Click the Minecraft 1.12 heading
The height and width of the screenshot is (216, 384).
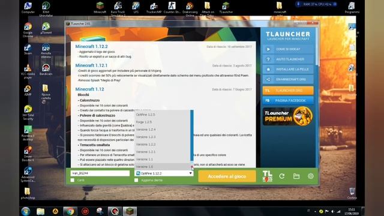pos(89,89)
